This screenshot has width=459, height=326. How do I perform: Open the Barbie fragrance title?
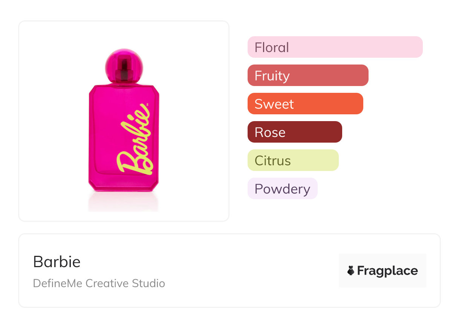point(57,261)
